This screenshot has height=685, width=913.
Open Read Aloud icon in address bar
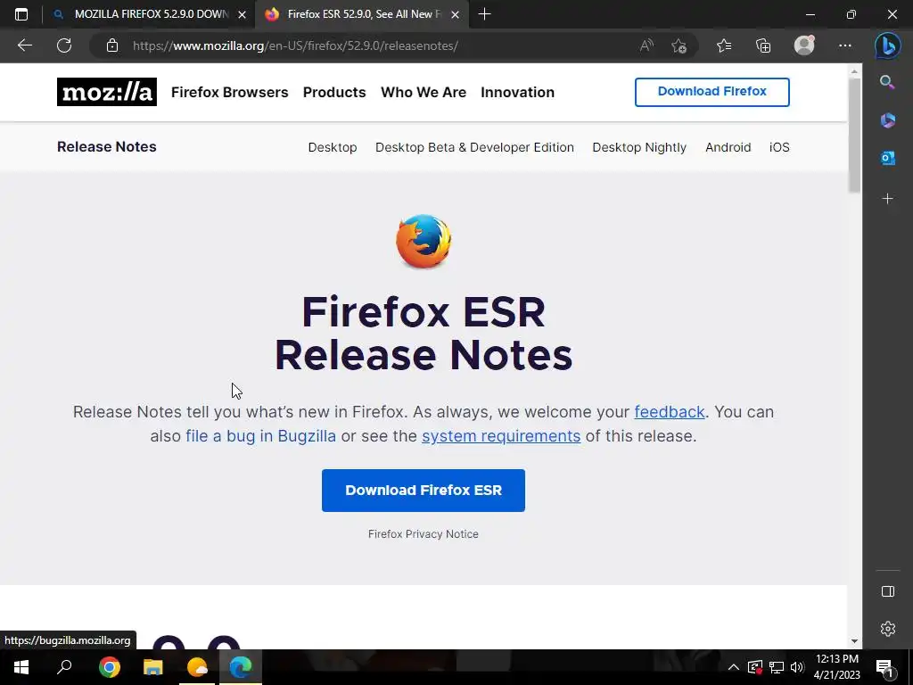pyautogui.click(x=646, y=45)
